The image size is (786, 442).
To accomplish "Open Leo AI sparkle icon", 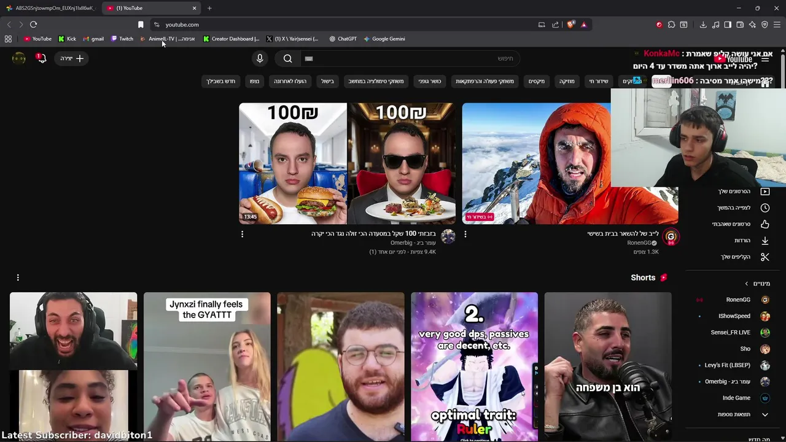I will click(752, 25).
